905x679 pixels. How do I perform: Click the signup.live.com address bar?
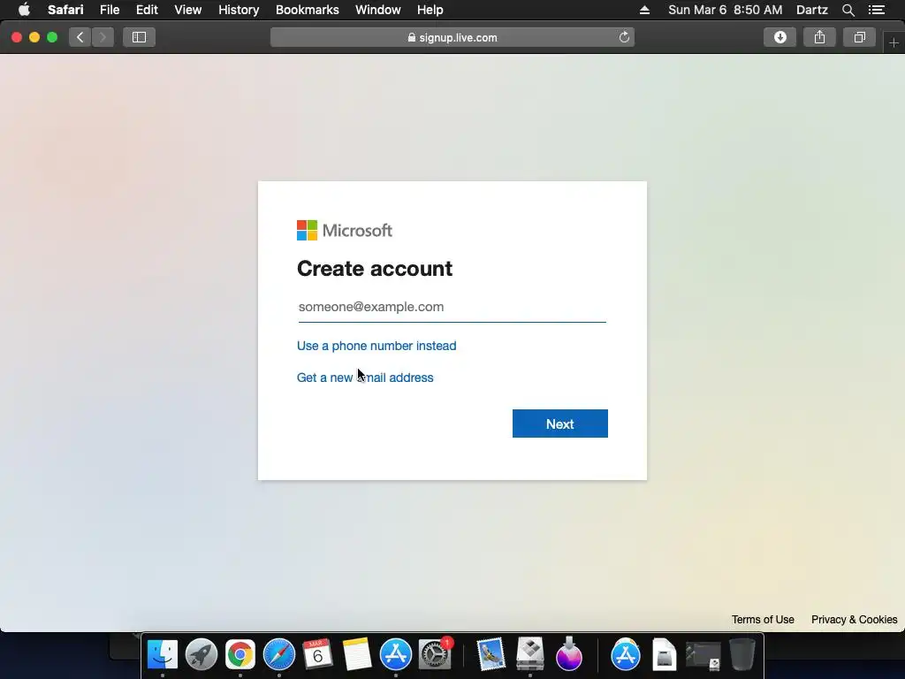452,37
